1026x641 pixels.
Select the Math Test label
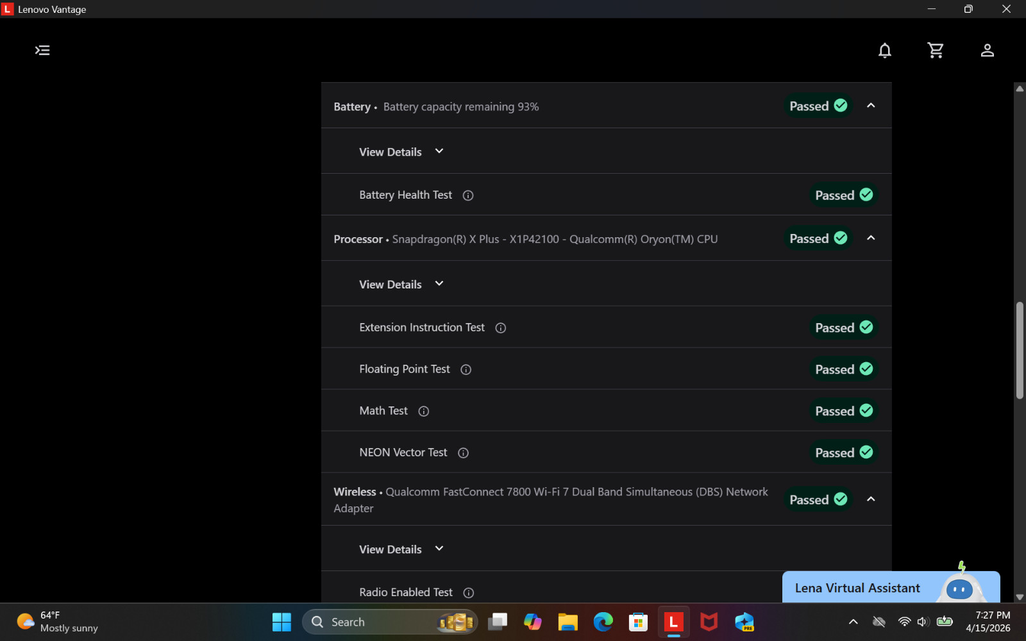[x=383, y=411]
